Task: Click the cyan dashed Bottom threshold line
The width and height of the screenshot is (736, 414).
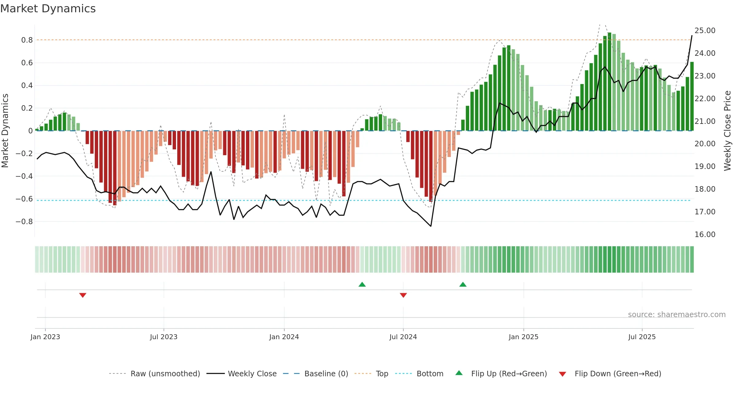Action: pos(364,200)
